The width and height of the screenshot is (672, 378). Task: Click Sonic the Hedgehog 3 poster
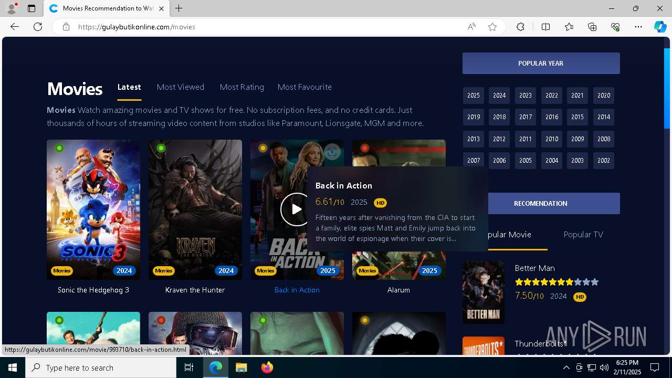pos(93,209)
